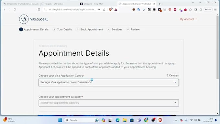The height and width of the screenshot is (124, 220).
Task: Select the Appointment Details step
Action: (34, 29)
